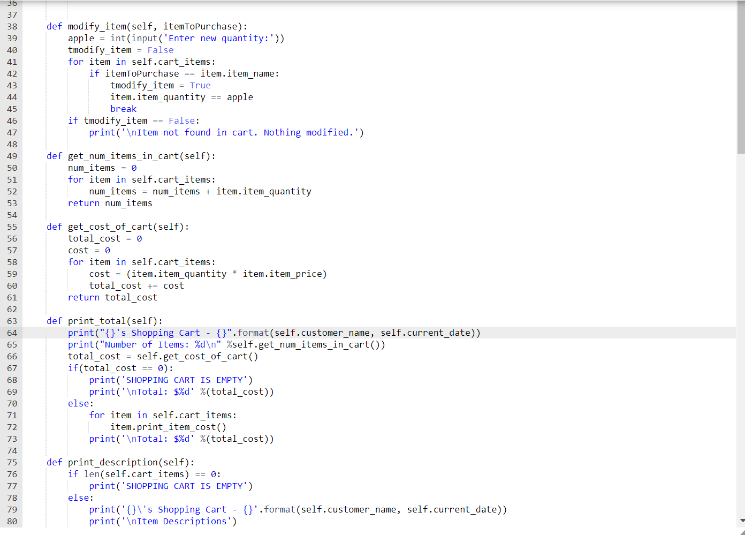Click the 'total_cost = 0' assignment
The image size is (745, 535).
pos(105,238)
